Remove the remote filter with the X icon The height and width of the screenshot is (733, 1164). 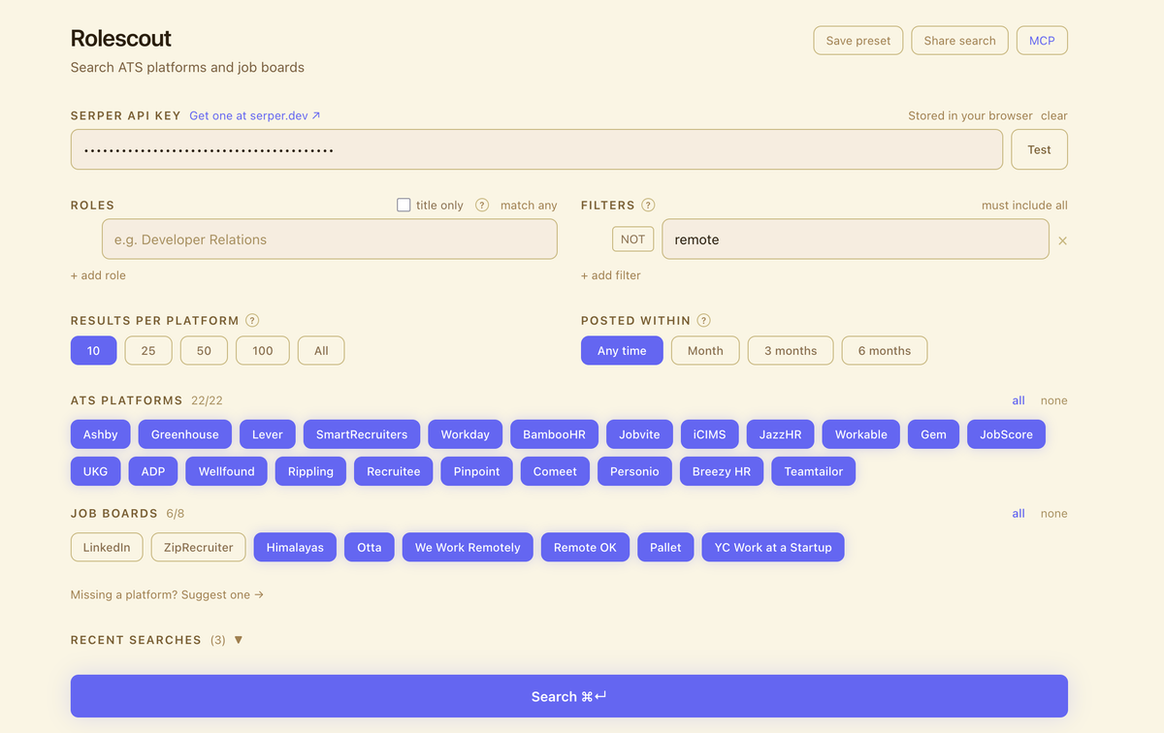click(1062, 240)
